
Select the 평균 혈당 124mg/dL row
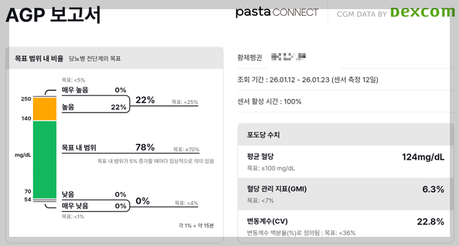[x=345, y=162]
